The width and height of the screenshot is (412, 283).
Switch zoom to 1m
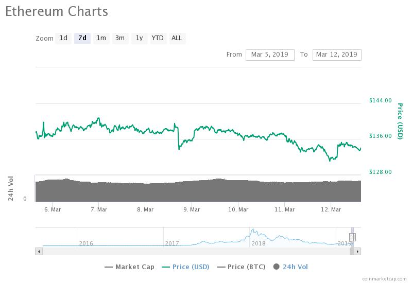pyautogui.click(x=101, y=38)
